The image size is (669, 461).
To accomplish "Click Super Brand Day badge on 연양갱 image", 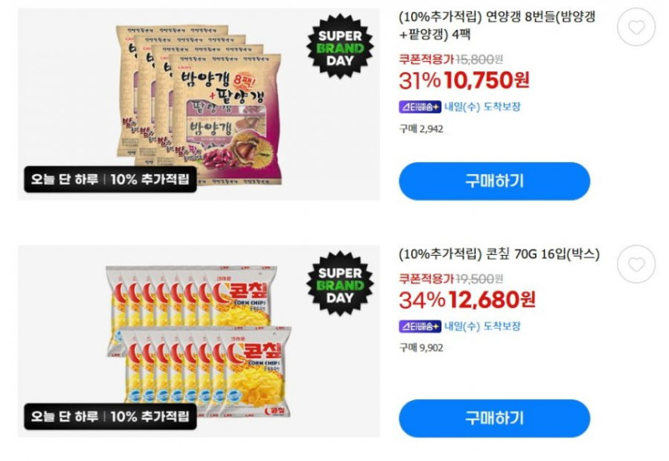I will [x=340, y=47].
